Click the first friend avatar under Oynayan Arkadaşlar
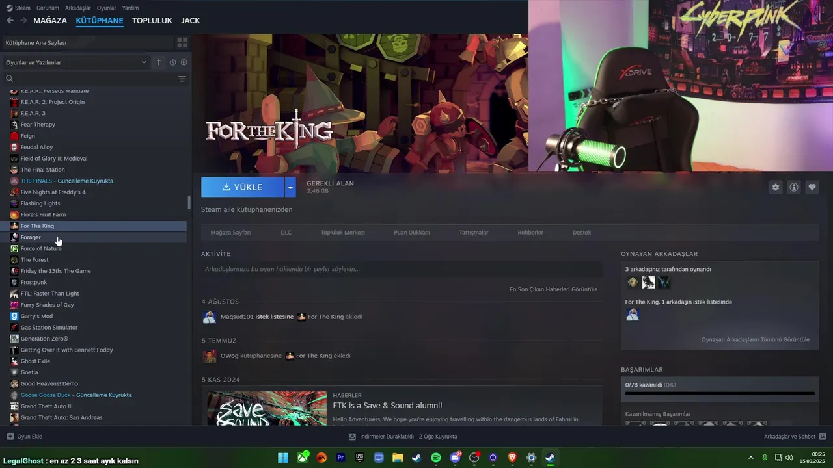 tap(633, 282)
